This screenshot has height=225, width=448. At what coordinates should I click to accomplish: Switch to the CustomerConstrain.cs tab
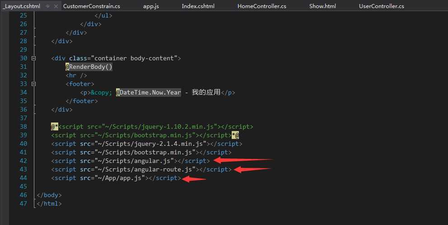tap(92, 6)
